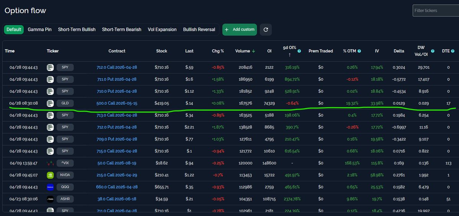Sort by the Last column header
459x216 pixels.
click(x=189, y=51)
